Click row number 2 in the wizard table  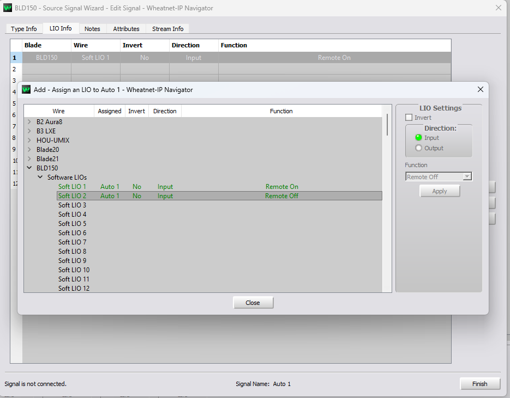(14, 69)
